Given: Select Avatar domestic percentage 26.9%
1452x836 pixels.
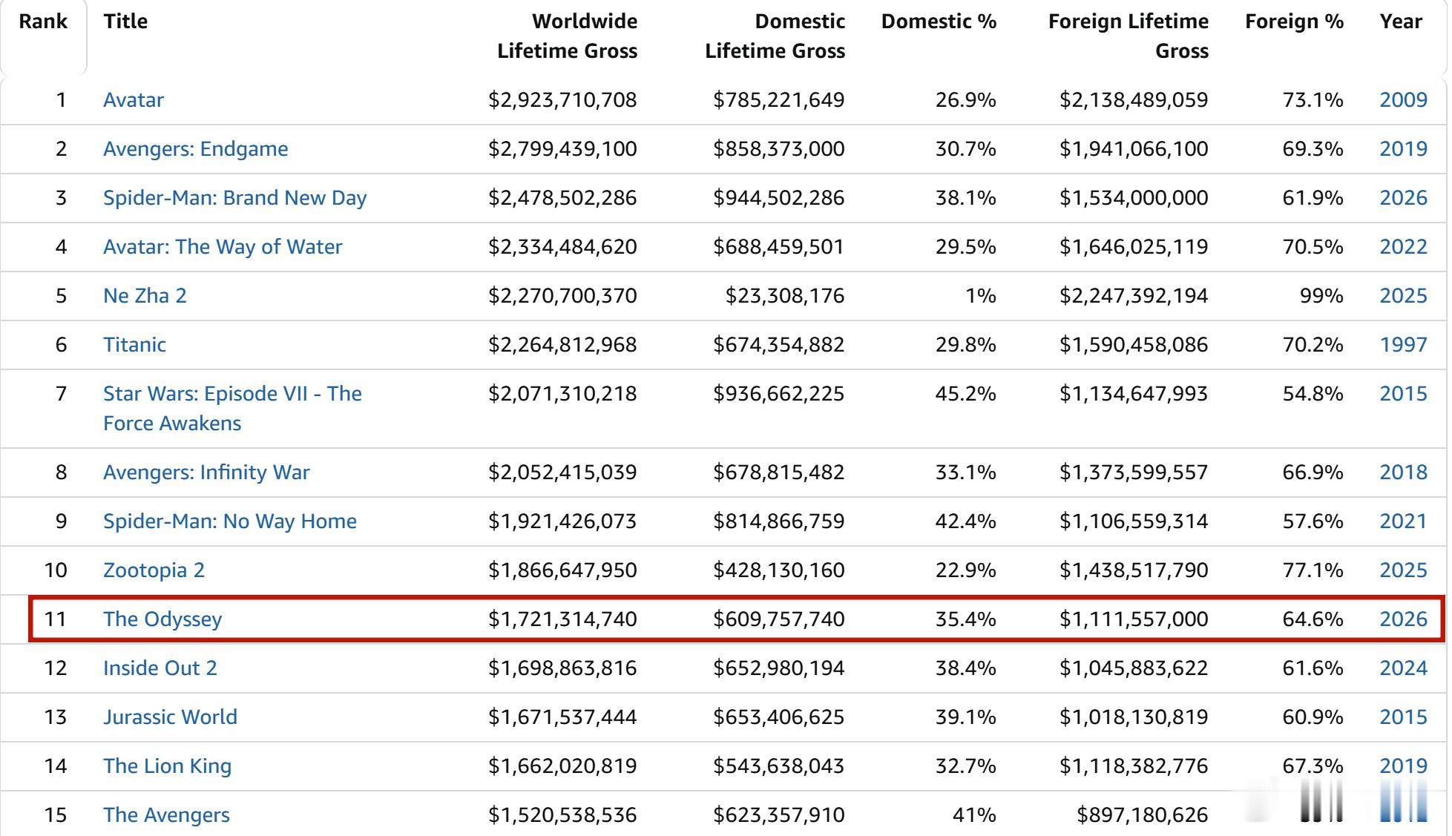Looking at the screenshot, I should tap(965, 99).
